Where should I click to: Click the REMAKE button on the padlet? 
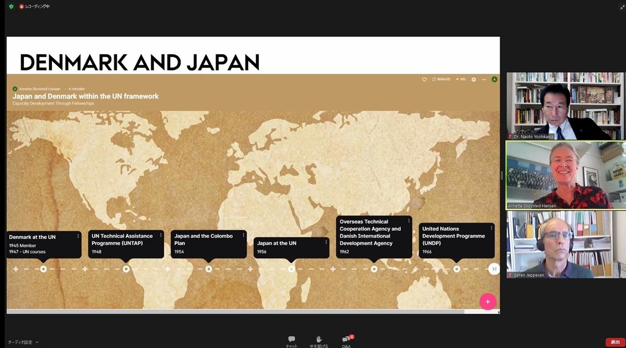[x=441, y=80]
